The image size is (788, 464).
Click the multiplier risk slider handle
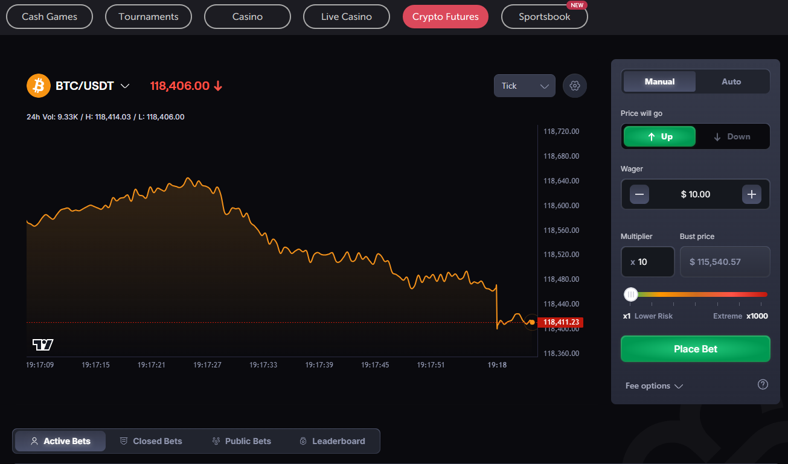(x=631, y=294)
